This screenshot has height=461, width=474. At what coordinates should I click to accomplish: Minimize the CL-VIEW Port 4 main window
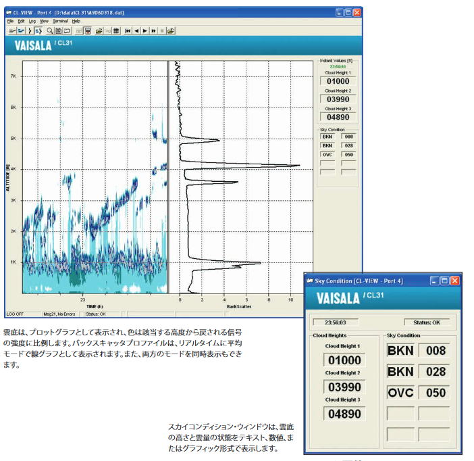(x=340, y=12)
